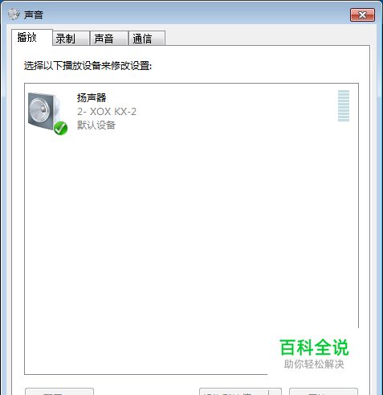Click the 2- XOX KX-2 device label
Viewport: 383px width, 395px height.
click(x=107, y=112)
